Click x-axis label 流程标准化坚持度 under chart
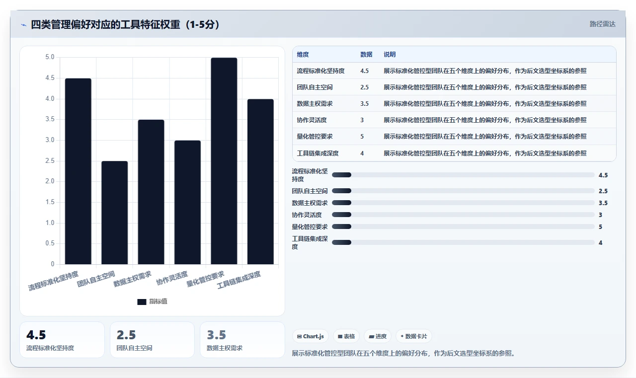The height and width of the screenshot is (378, 636). point(53,281)
